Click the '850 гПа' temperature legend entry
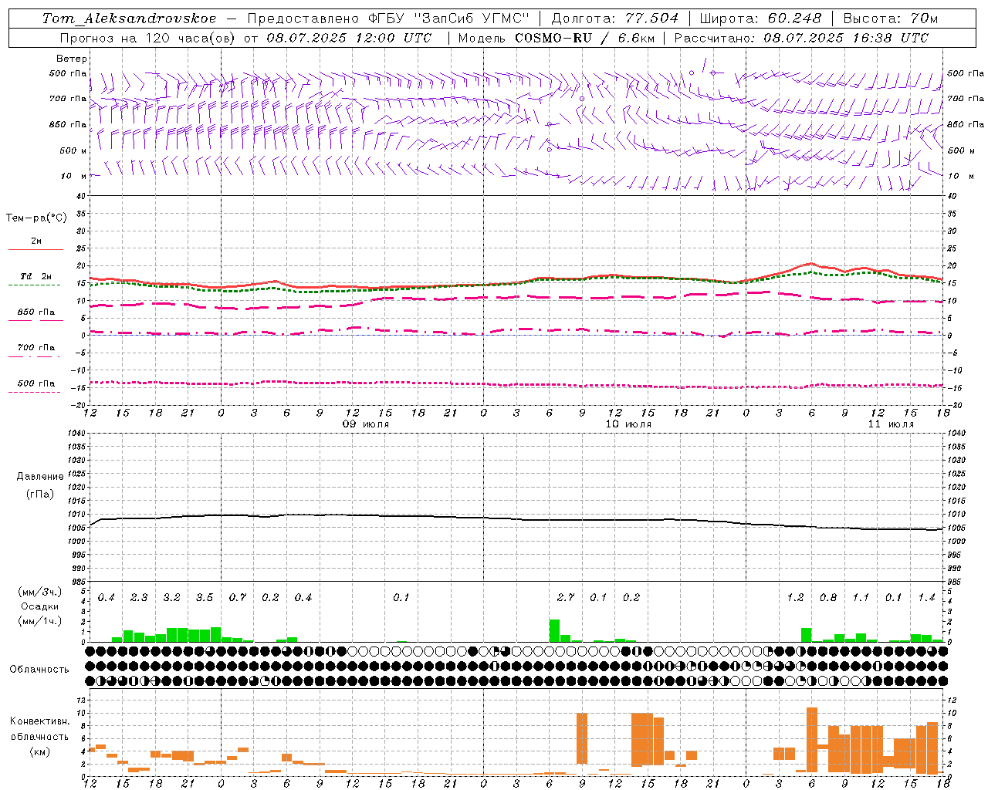Screen dimensions: 988x790 (x=36, y=312)
